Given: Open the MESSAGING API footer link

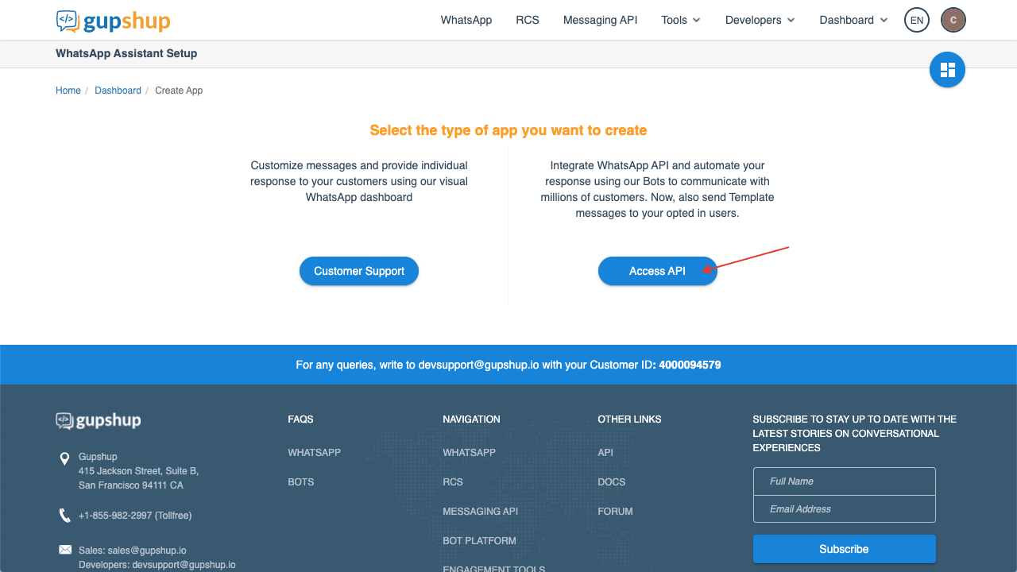Looking at the screenshot, I should coord(480,512).
